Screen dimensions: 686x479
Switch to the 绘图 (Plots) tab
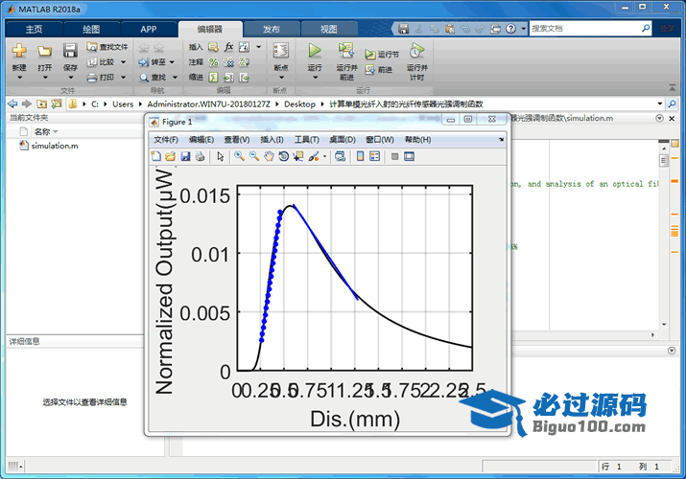point(91,30)
